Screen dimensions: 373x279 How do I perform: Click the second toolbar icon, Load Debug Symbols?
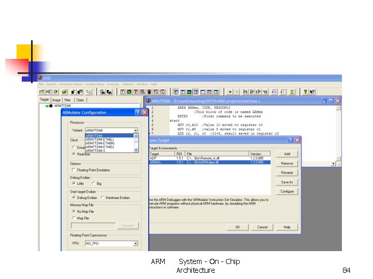point(49,92)
